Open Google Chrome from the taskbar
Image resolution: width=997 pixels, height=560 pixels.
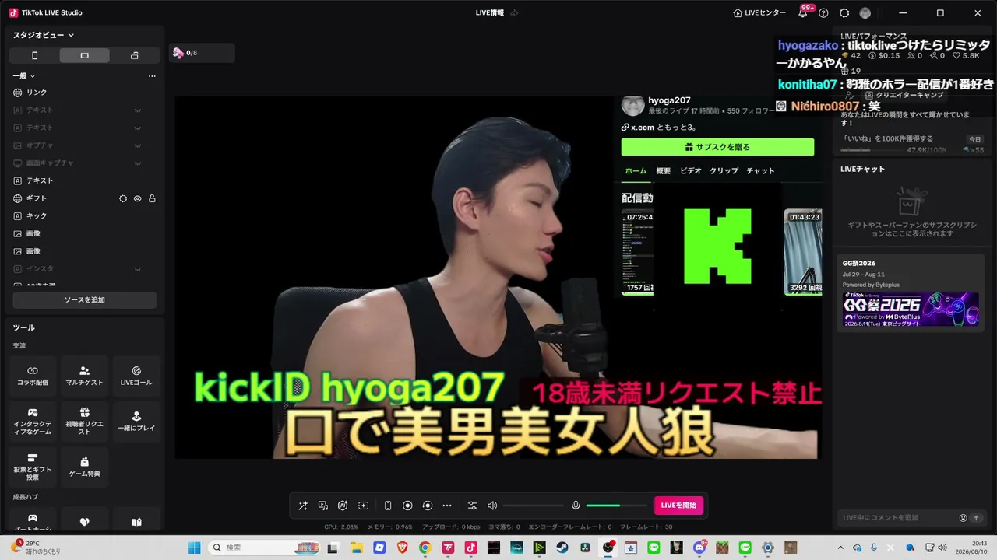(x=425, y=548)
